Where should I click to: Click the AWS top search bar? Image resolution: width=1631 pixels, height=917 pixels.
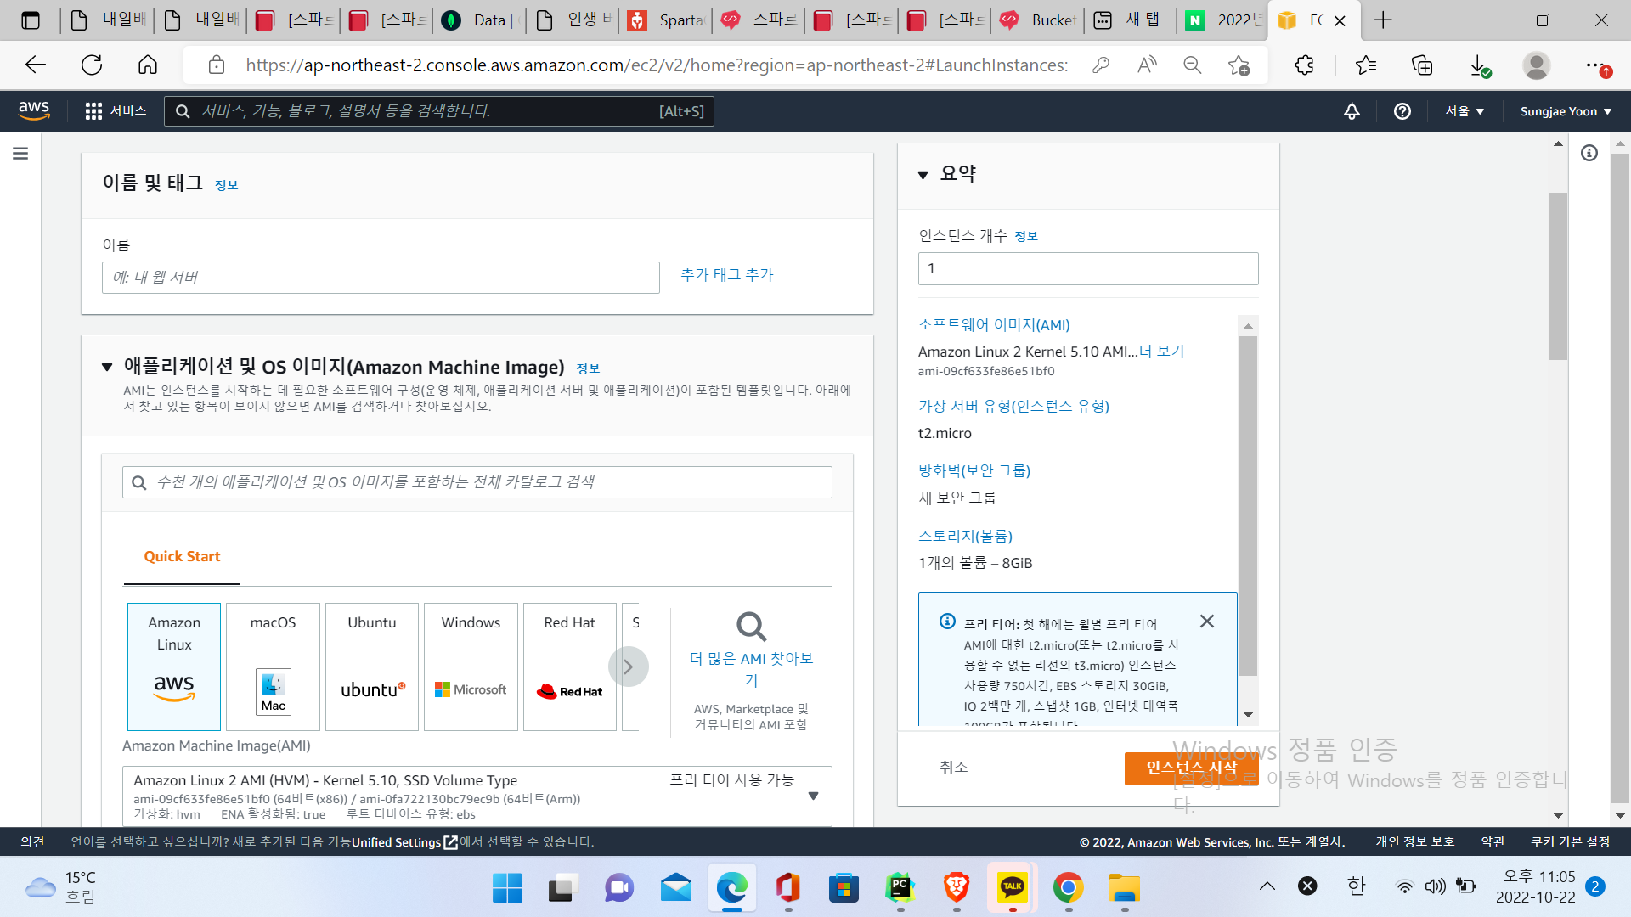pos(438,111)
